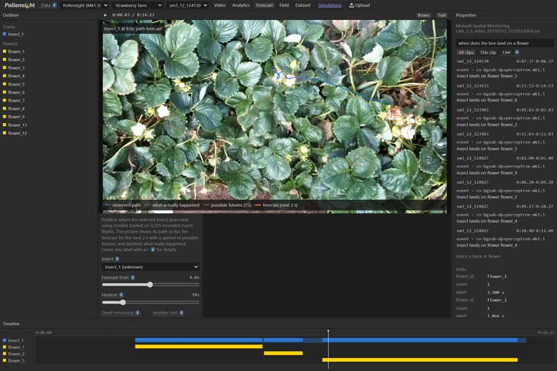The width and height of the screenshot is (557, 371).
Task: Switch to the Analytics tab
Action: coord(241,6)
